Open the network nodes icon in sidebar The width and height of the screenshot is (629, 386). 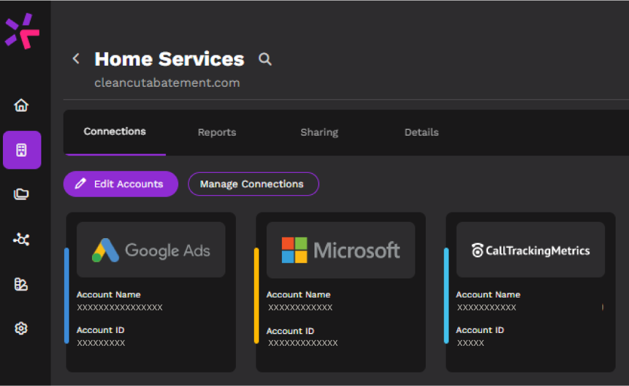click(22, 239)
